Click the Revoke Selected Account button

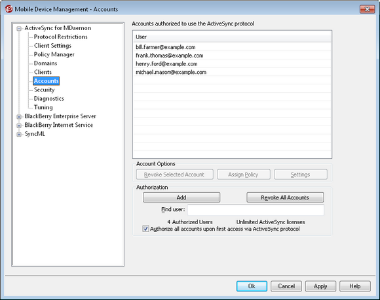175,175
